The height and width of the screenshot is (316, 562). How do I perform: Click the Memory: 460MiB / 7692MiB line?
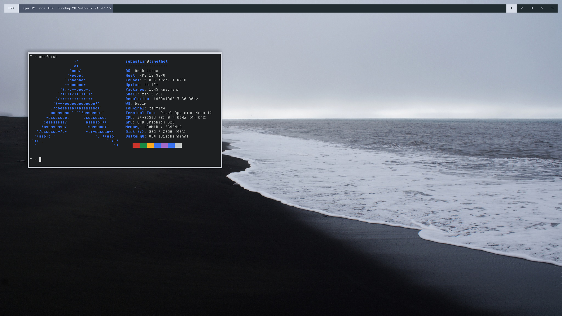[x=154, y=127]
